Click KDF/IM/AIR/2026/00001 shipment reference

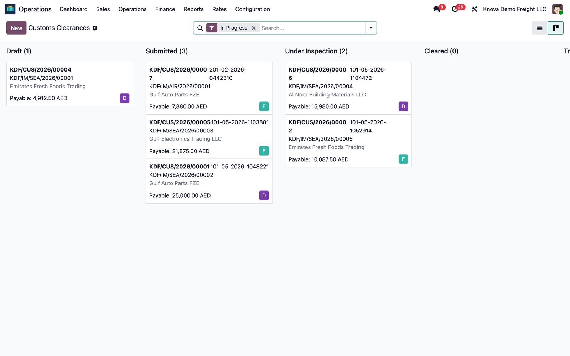pos(180,86)
